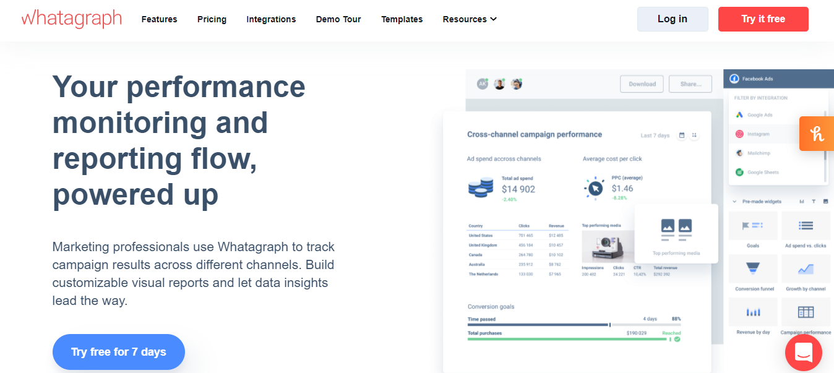Click the Conversion goals heading

491,307
